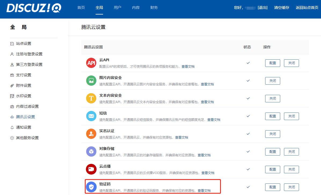Click the 内容过滤设置 sidebar icon
Viewport: 321px width, 195px height.
[12, 107]
